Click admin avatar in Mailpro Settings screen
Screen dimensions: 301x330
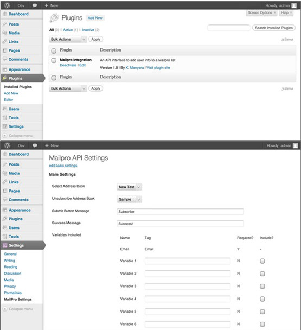click(x=296, y=145)
